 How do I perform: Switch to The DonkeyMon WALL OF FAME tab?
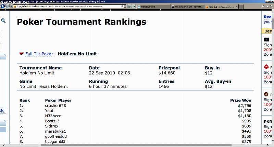click(187, 7)
